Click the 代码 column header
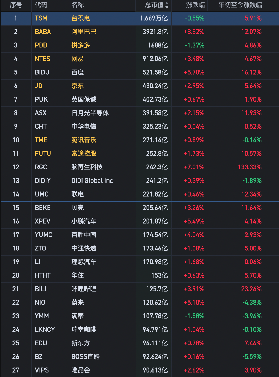 (x=41, y=5)
